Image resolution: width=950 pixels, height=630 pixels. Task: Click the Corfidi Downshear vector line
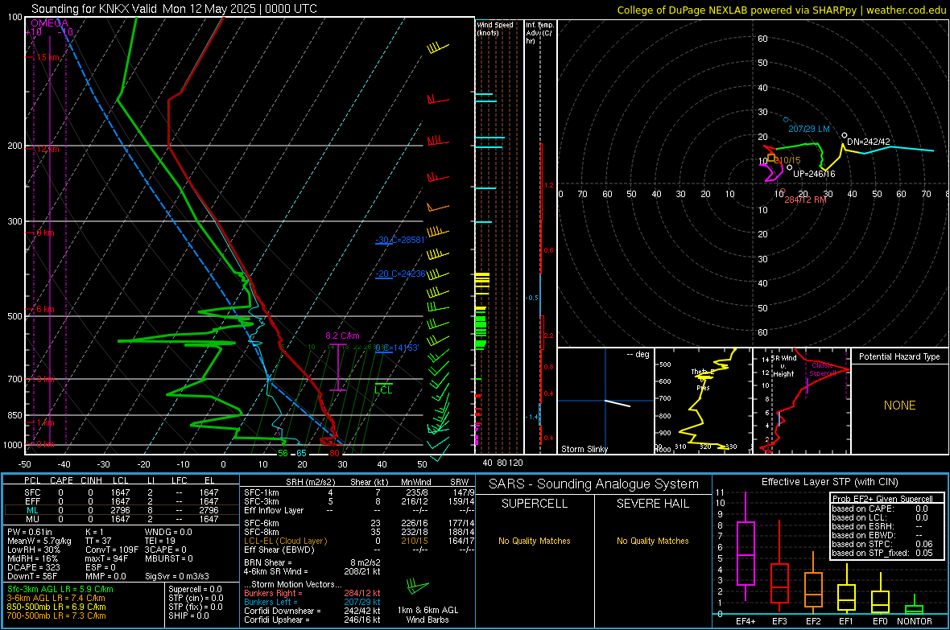pos(312,611)
